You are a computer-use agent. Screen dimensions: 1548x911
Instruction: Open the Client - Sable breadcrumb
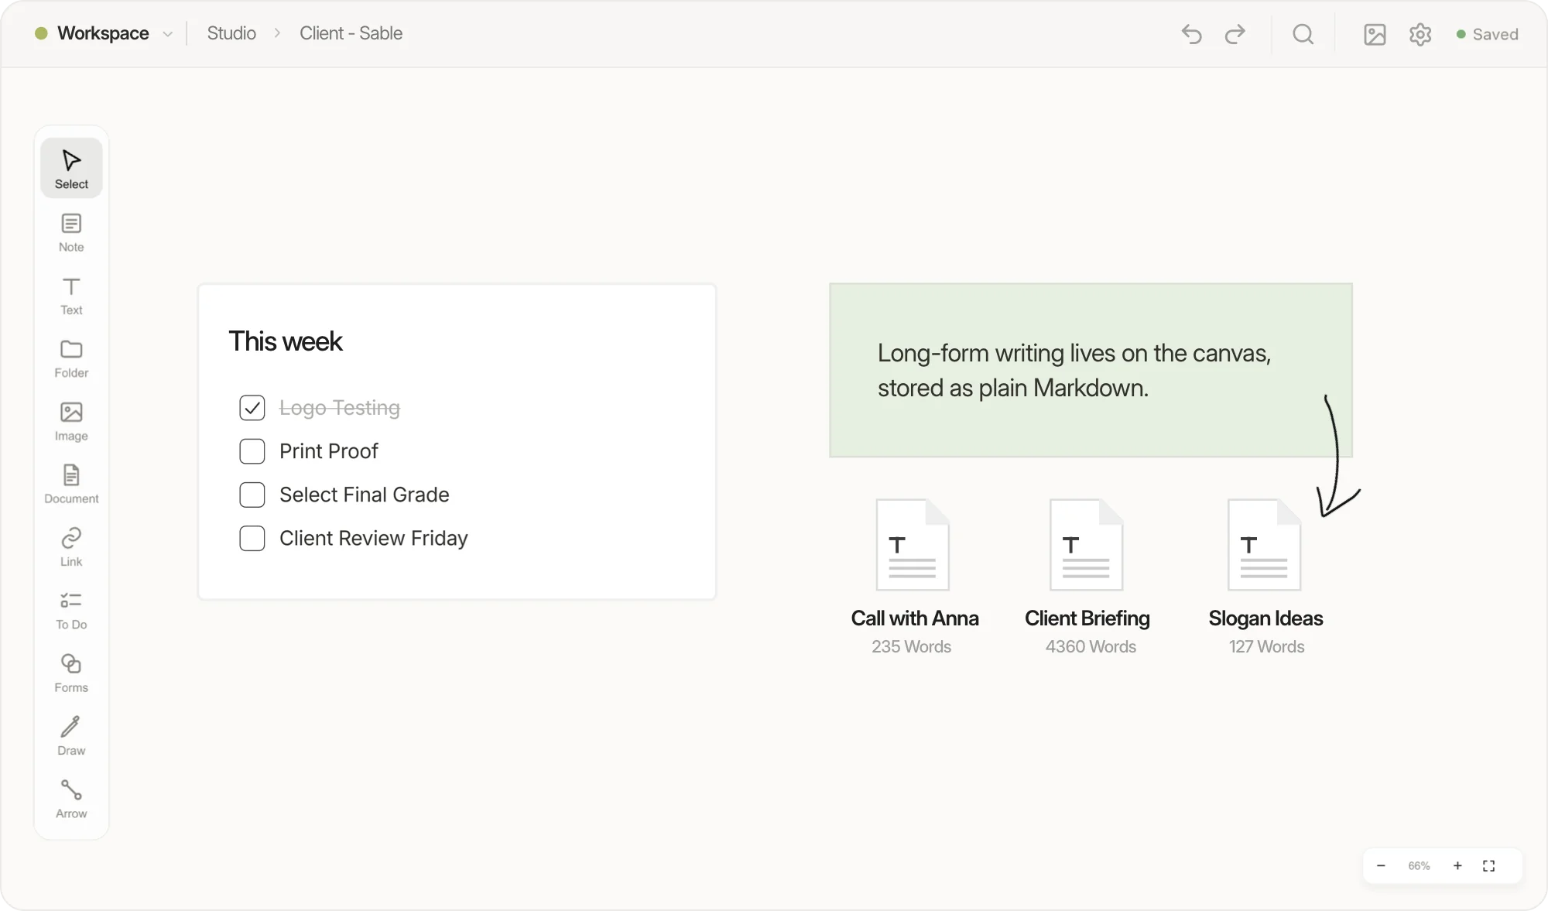351,33
